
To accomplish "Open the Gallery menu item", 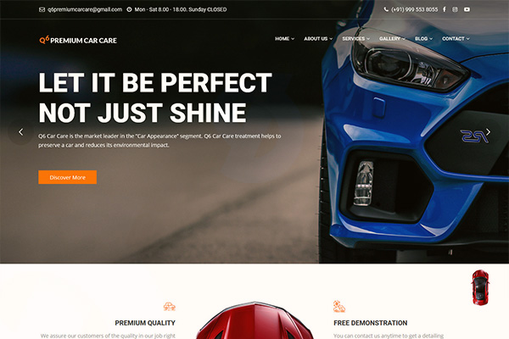I will coord(392,39).
